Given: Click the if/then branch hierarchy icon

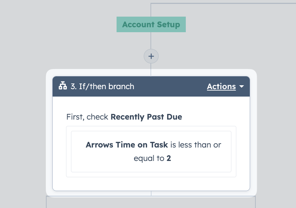Looking at the screenshot, I should pyautogui.click(x=63, y=86).
